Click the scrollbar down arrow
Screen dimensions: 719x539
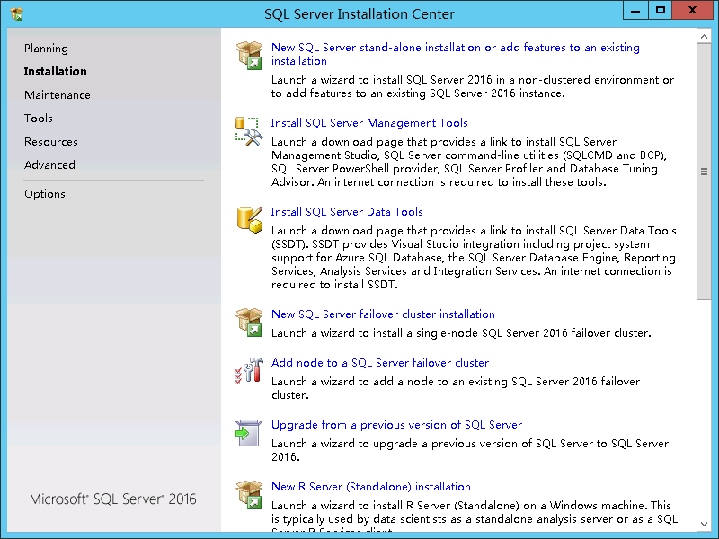(x=704, y=524)
